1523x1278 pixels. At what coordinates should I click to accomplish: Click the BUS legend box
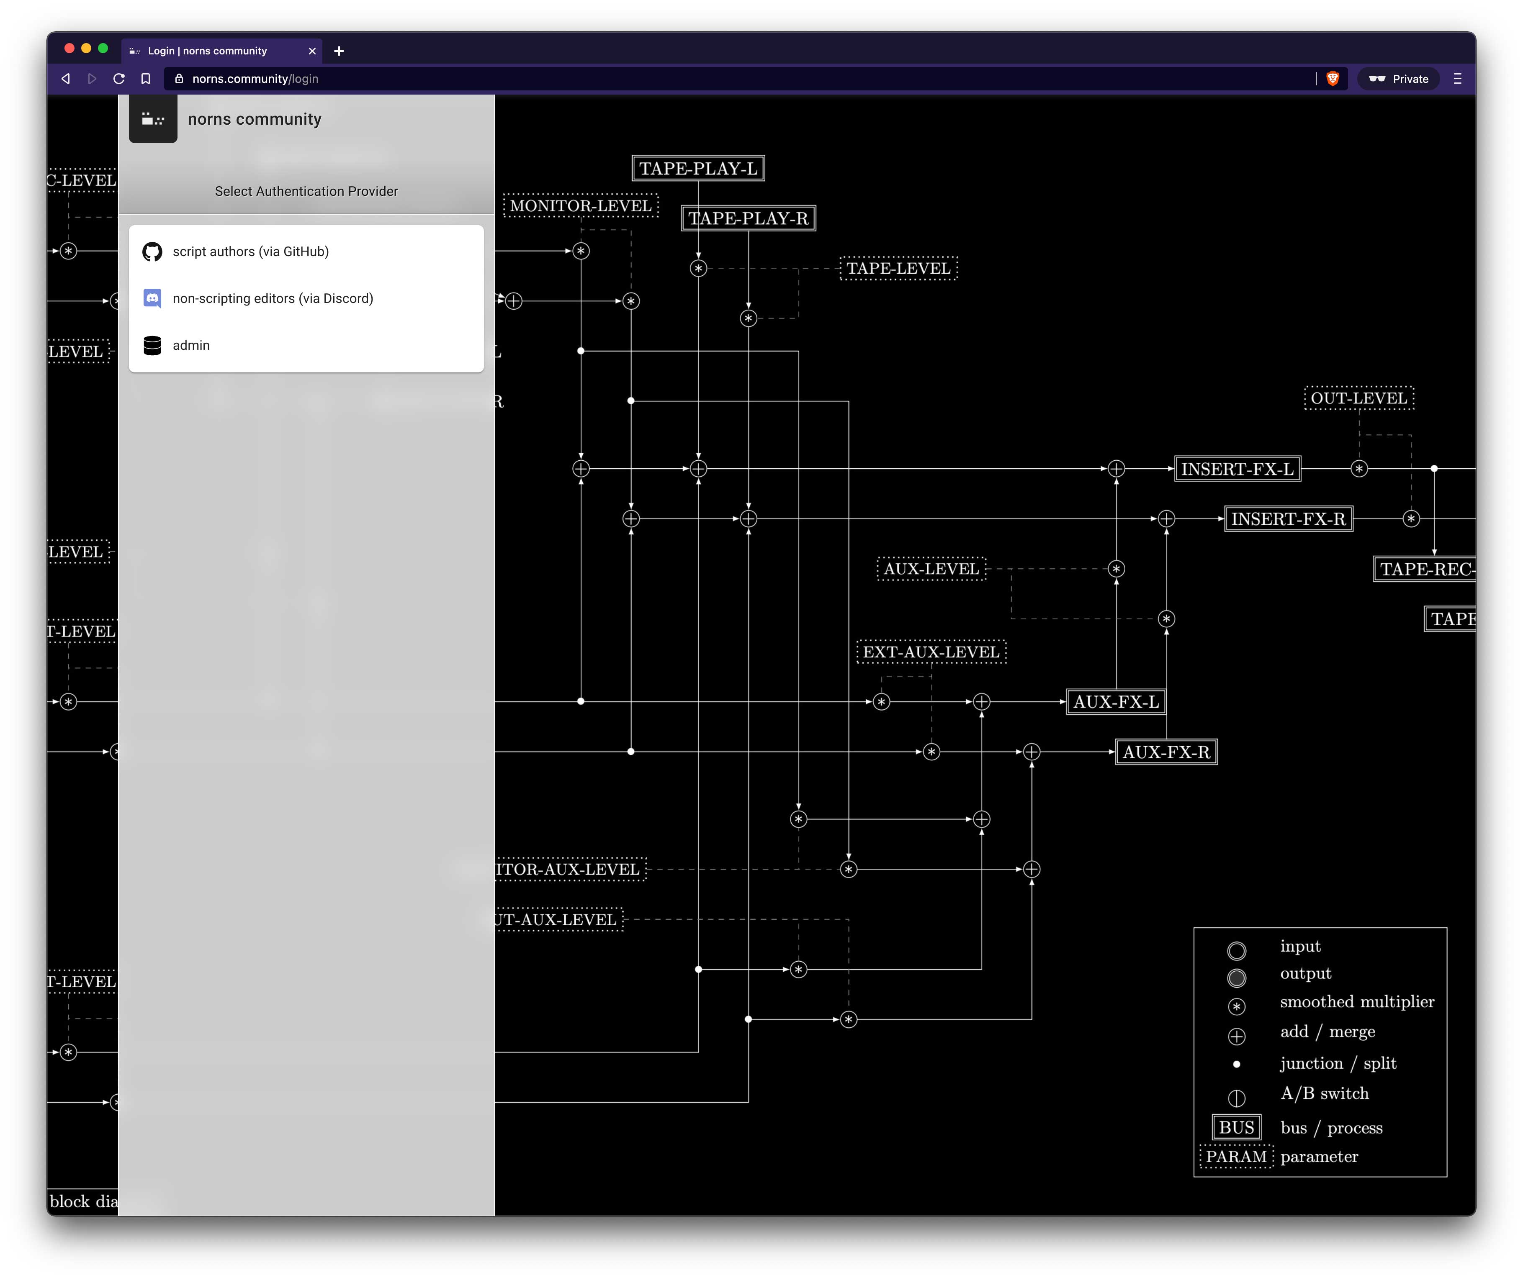tap(1237, 1127)
